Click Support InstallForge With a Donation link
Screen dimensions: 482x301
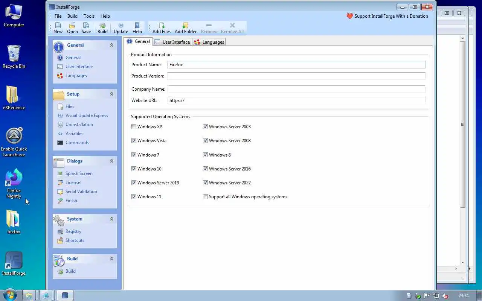tap(391, 16)
